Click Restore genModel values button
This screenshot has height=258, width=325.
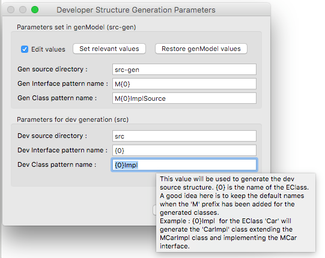201,49
